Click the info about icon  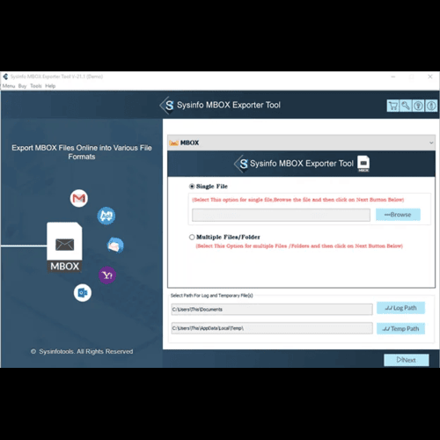point(431,106)
